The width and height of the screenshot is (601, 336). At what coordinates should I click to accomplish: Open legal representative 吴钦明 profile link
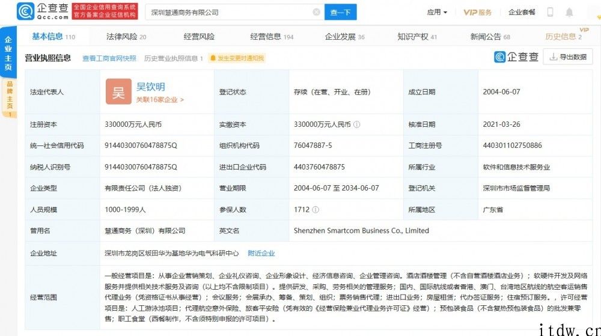point(151,87)
